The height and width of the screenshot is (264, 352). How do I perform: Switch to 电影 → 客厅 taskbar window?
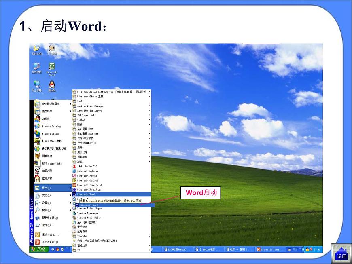(238, 249)
